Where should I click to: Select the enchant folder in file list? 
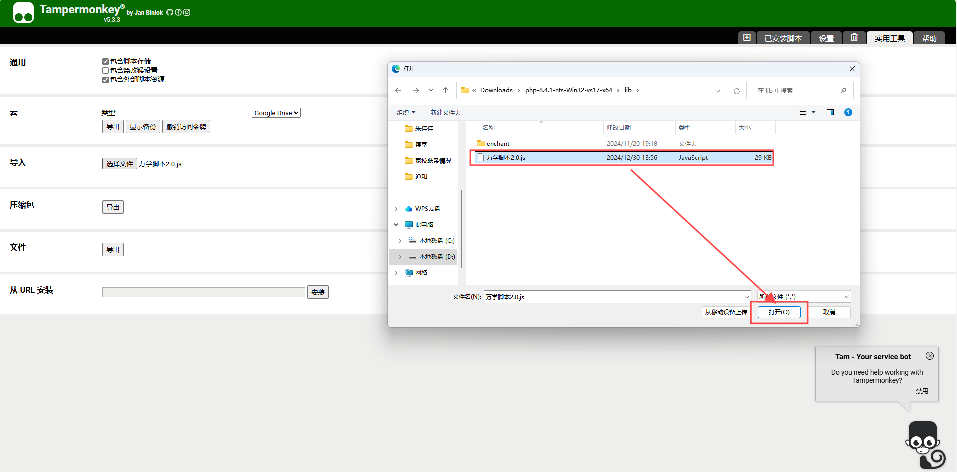click(498, 144)
